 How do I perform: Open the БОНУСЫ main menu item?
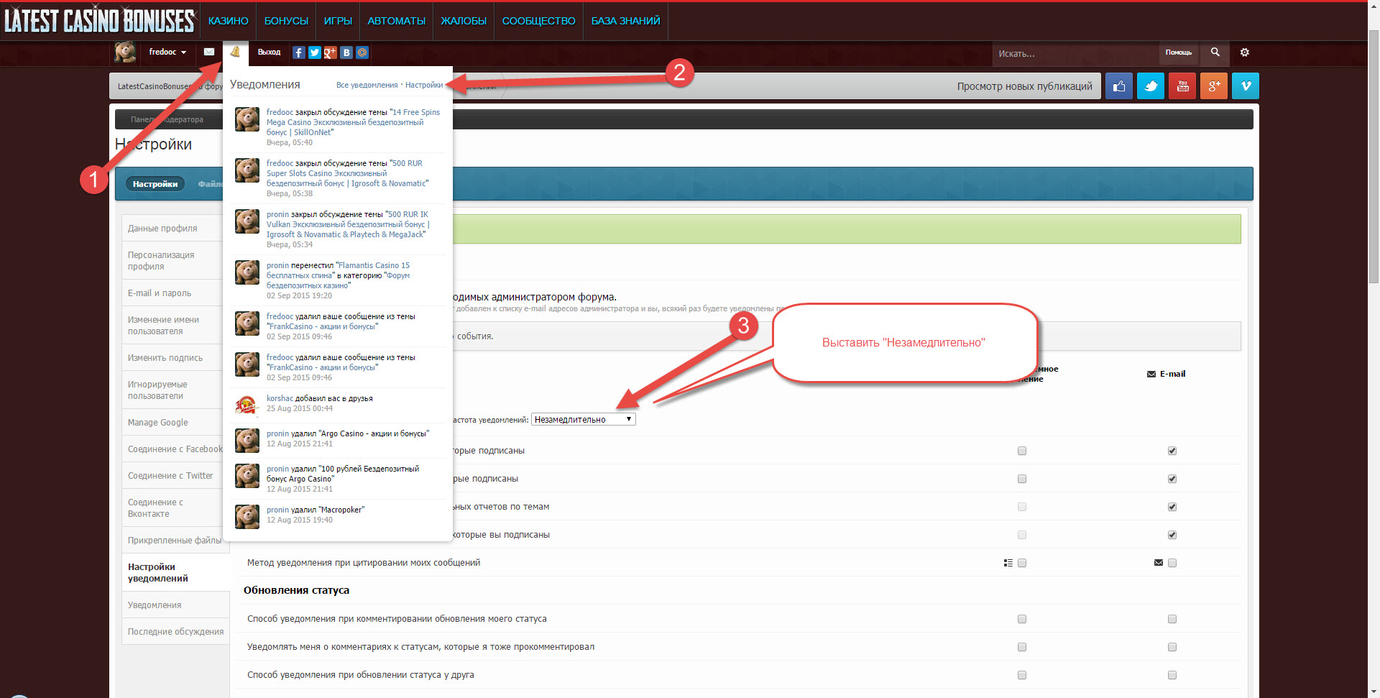point(286,21)
